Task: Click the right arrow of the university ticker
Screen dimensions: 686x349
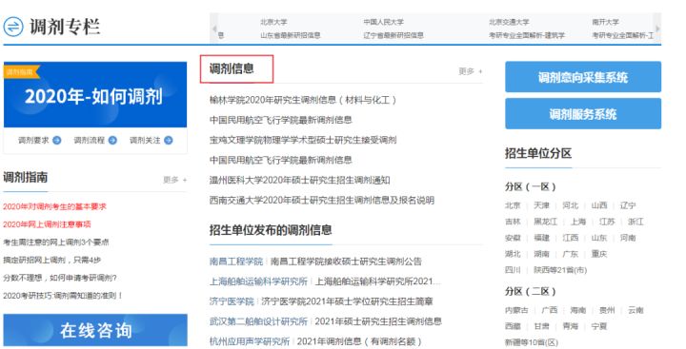Action: 657,29
